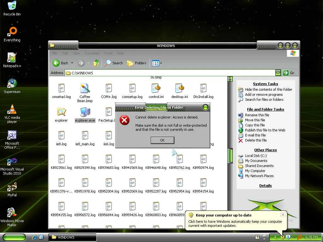Collapse the Other Places section header
The width and height of the screenshot is (323, 242).
265,150
